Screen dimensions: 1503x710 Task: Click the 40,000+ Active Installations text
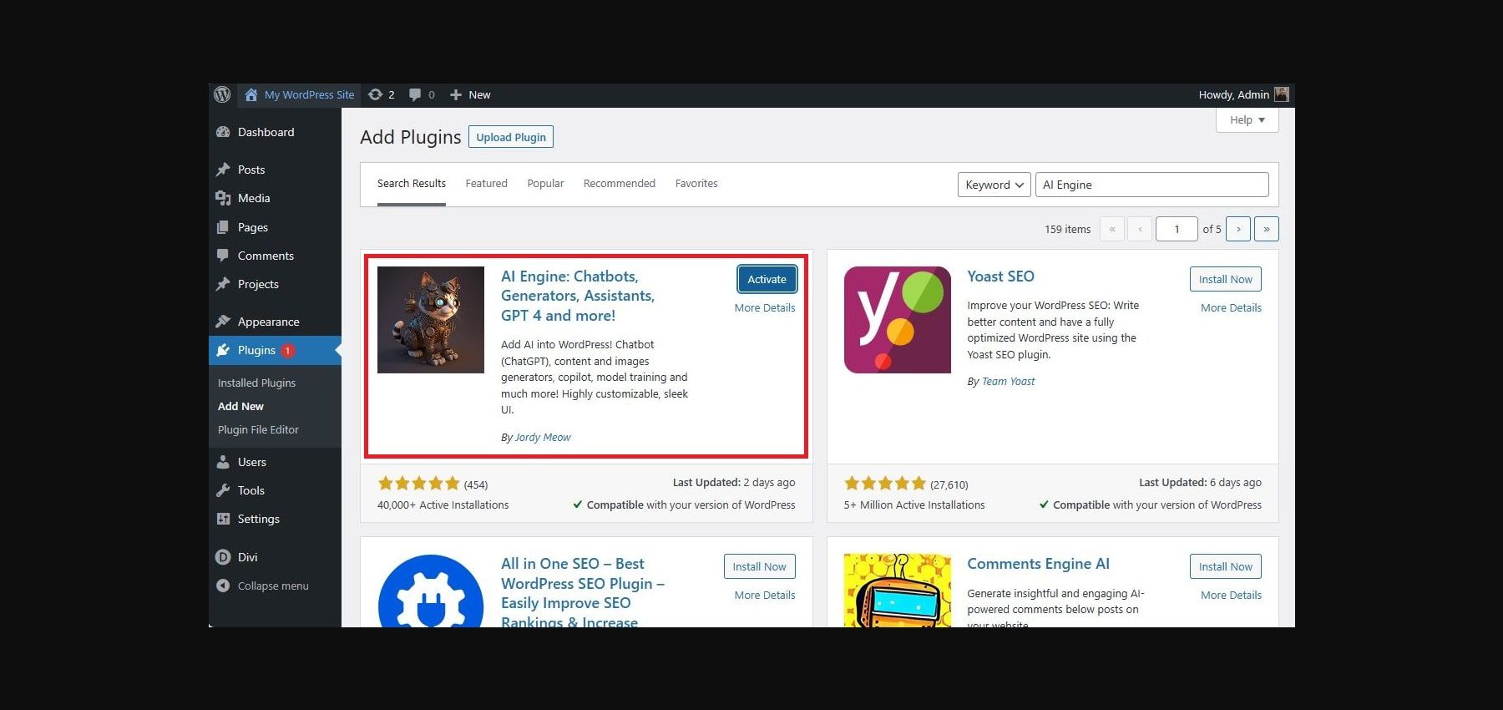click(x=443, y=505)
